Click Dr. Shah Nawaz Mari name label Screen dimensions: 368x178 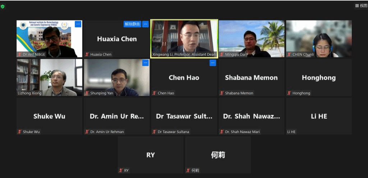pyautogui.click(x=242, y=132)
